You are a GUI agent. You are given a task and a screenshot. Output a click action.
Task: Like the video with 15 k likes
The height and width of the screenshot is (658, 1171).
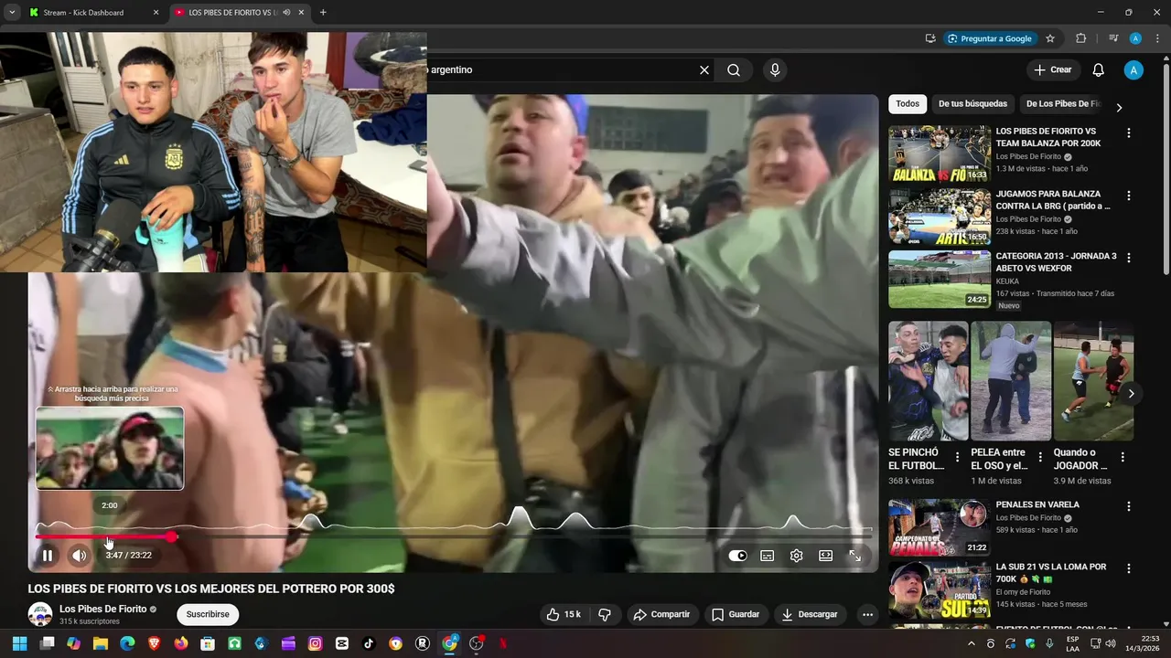coord(564,614)
